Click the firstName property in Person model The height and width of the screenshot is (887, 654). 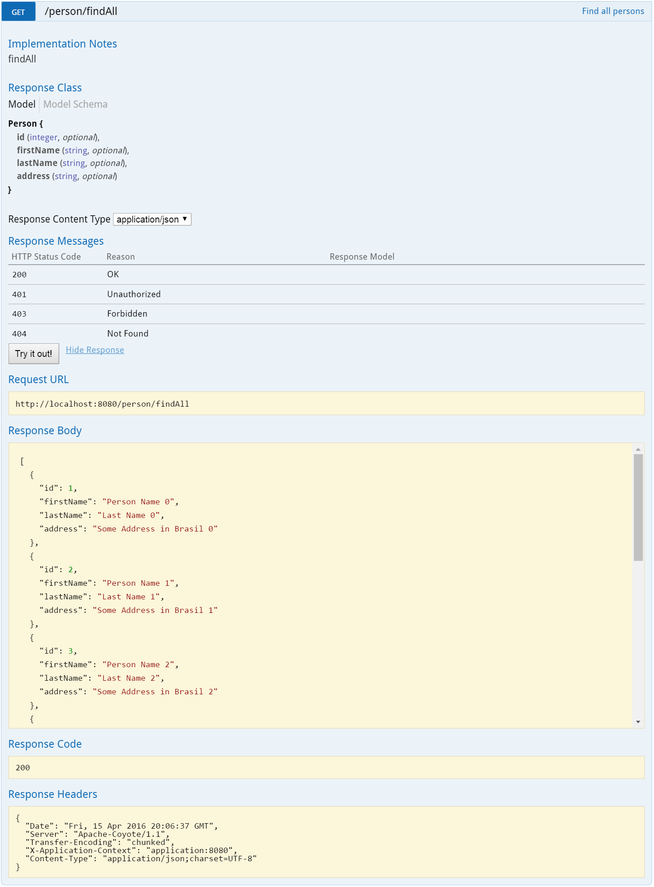coord(38,150)
